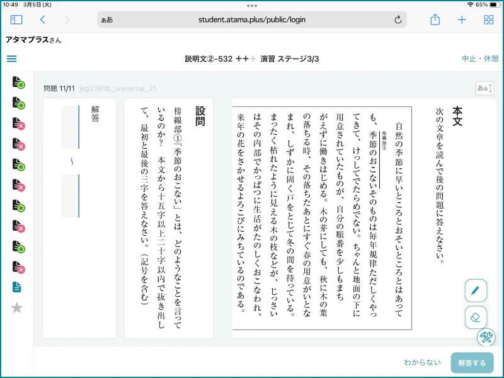Screen dimensions: 504x378
Task: Open the sixth question icon in sidebar (incorrect)
Action: [x=18, y=185]
